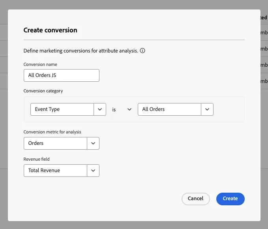
Task: Click the Conversion name label
Action: [40, 64]
